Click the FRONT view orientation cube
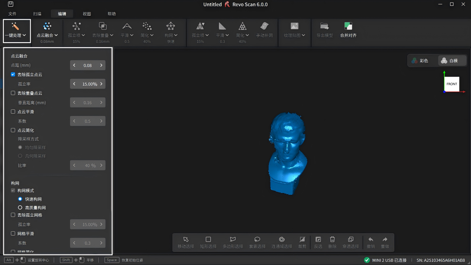471x265 pixels. (451, 84)
